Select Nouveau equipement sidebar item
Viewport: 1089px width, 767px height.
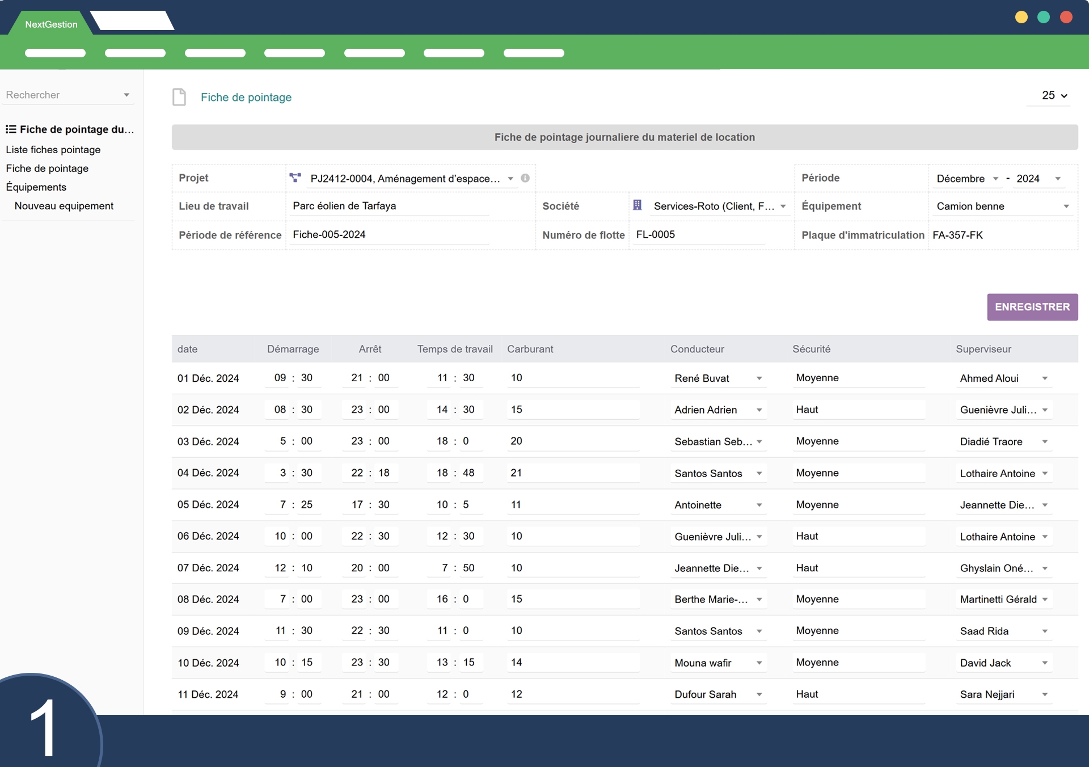[64, 206]
